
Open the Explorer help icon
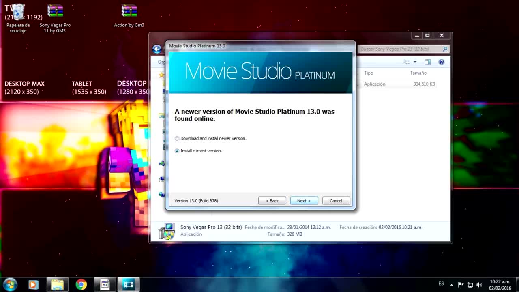[442, 62]
